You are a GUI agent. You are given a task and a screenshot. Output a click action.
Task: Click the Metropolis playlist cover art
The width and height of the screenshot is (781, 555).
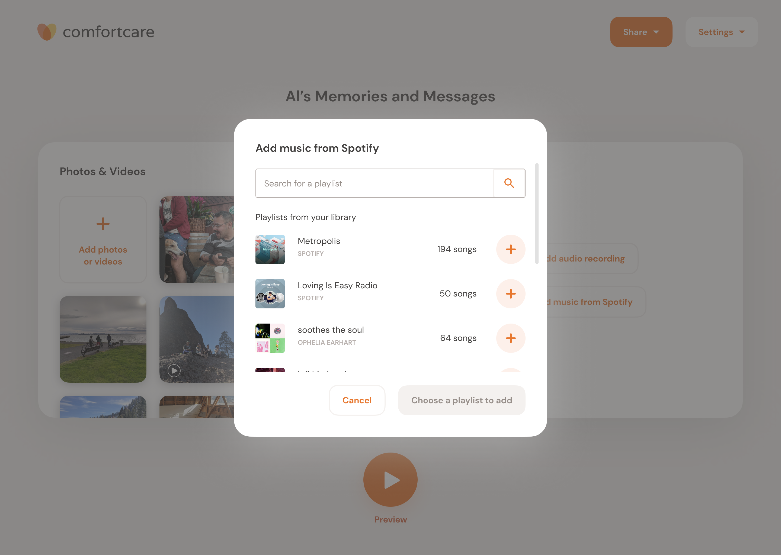270,249
